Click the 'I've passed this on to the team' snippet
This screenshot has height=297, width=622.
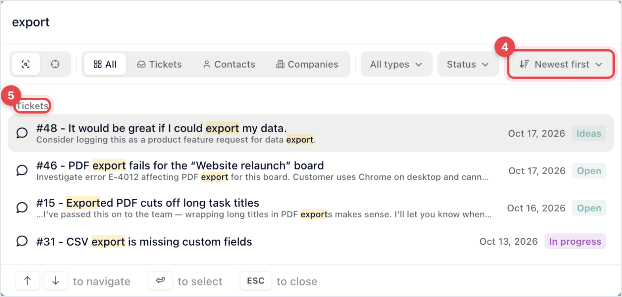coord(264,215)
